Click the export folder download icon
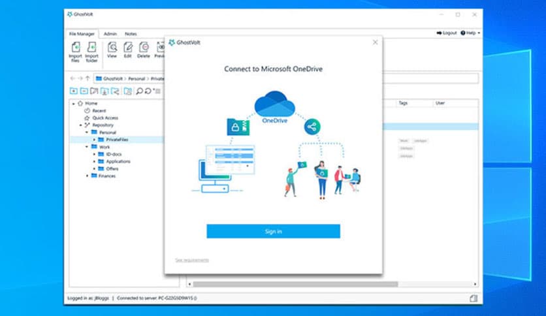The height and width of the screenshot is (316, 546). point(104,91)
